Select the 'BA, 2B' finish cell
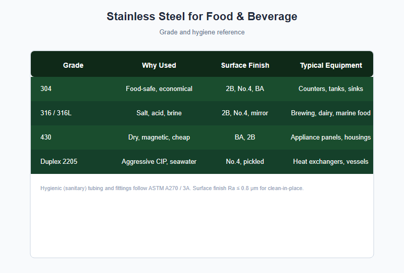The width and height of the screenshot is (404, 273). [x=245, y=138]
